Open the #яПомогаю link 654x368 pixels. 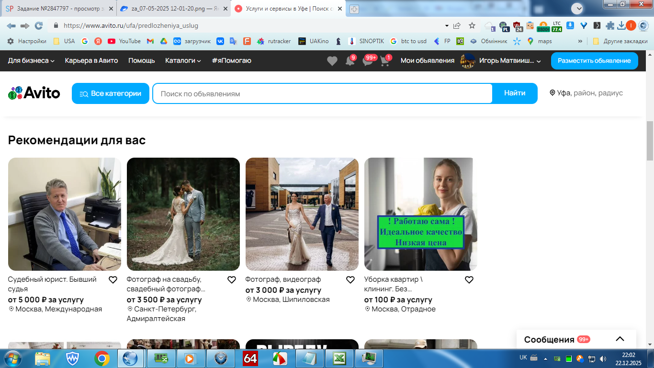[231, 61]
